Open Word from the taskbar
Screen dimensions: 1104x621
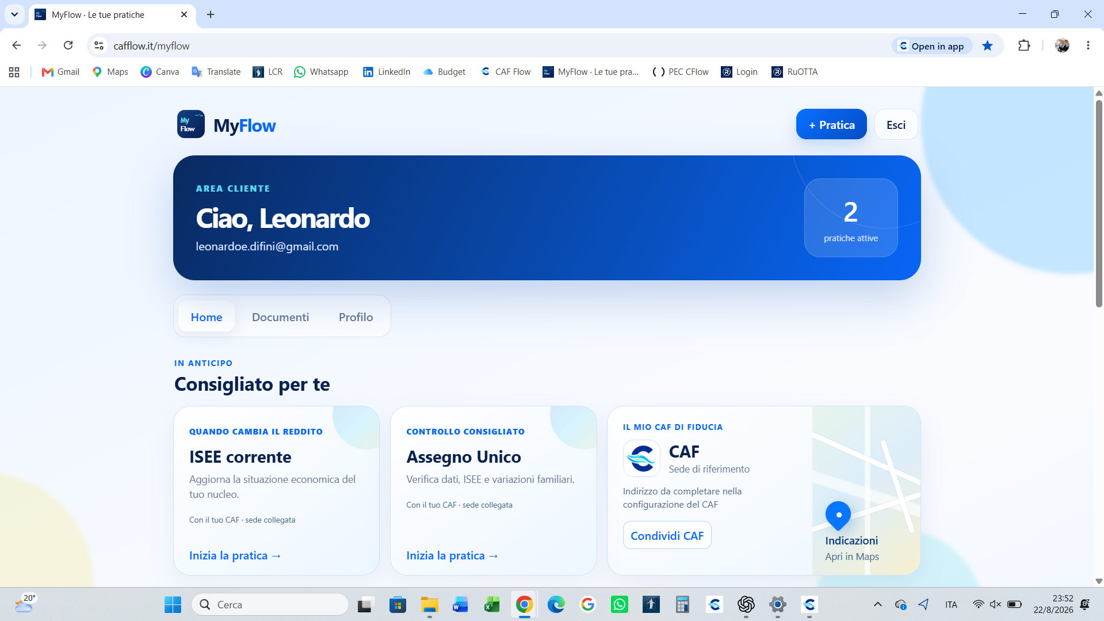pyautogui.click(x=460, y=604)
